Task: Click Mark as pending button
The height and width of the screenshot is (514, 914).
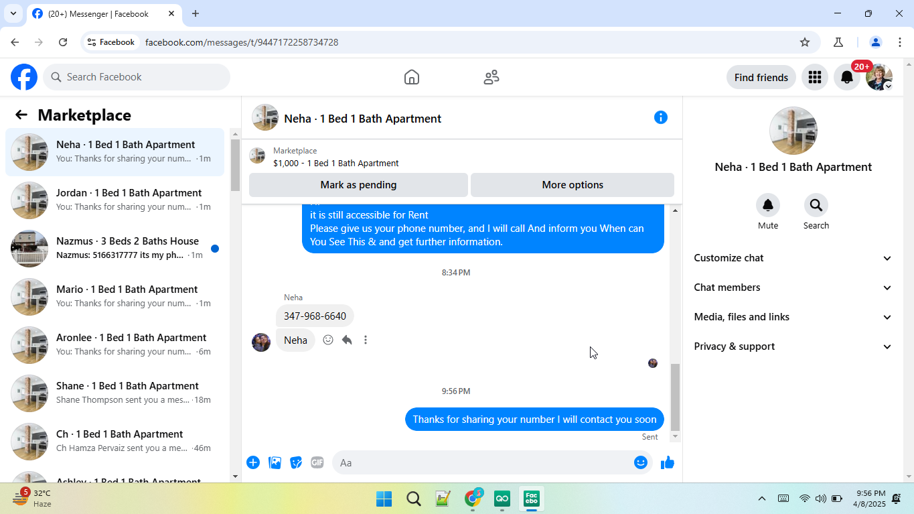Action: pyautogui.click(x=358, y=185)
